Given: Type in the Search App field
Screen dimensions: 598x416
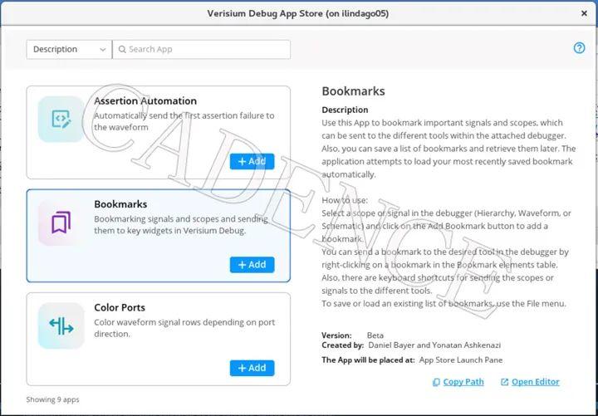Looking at the screenshot, I should (206, 49).
